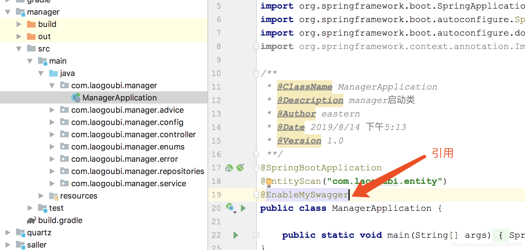The height and width of the screenshot is (250, 525).
Task: Collapse the java folder arrow
Action: pos(41,73)
